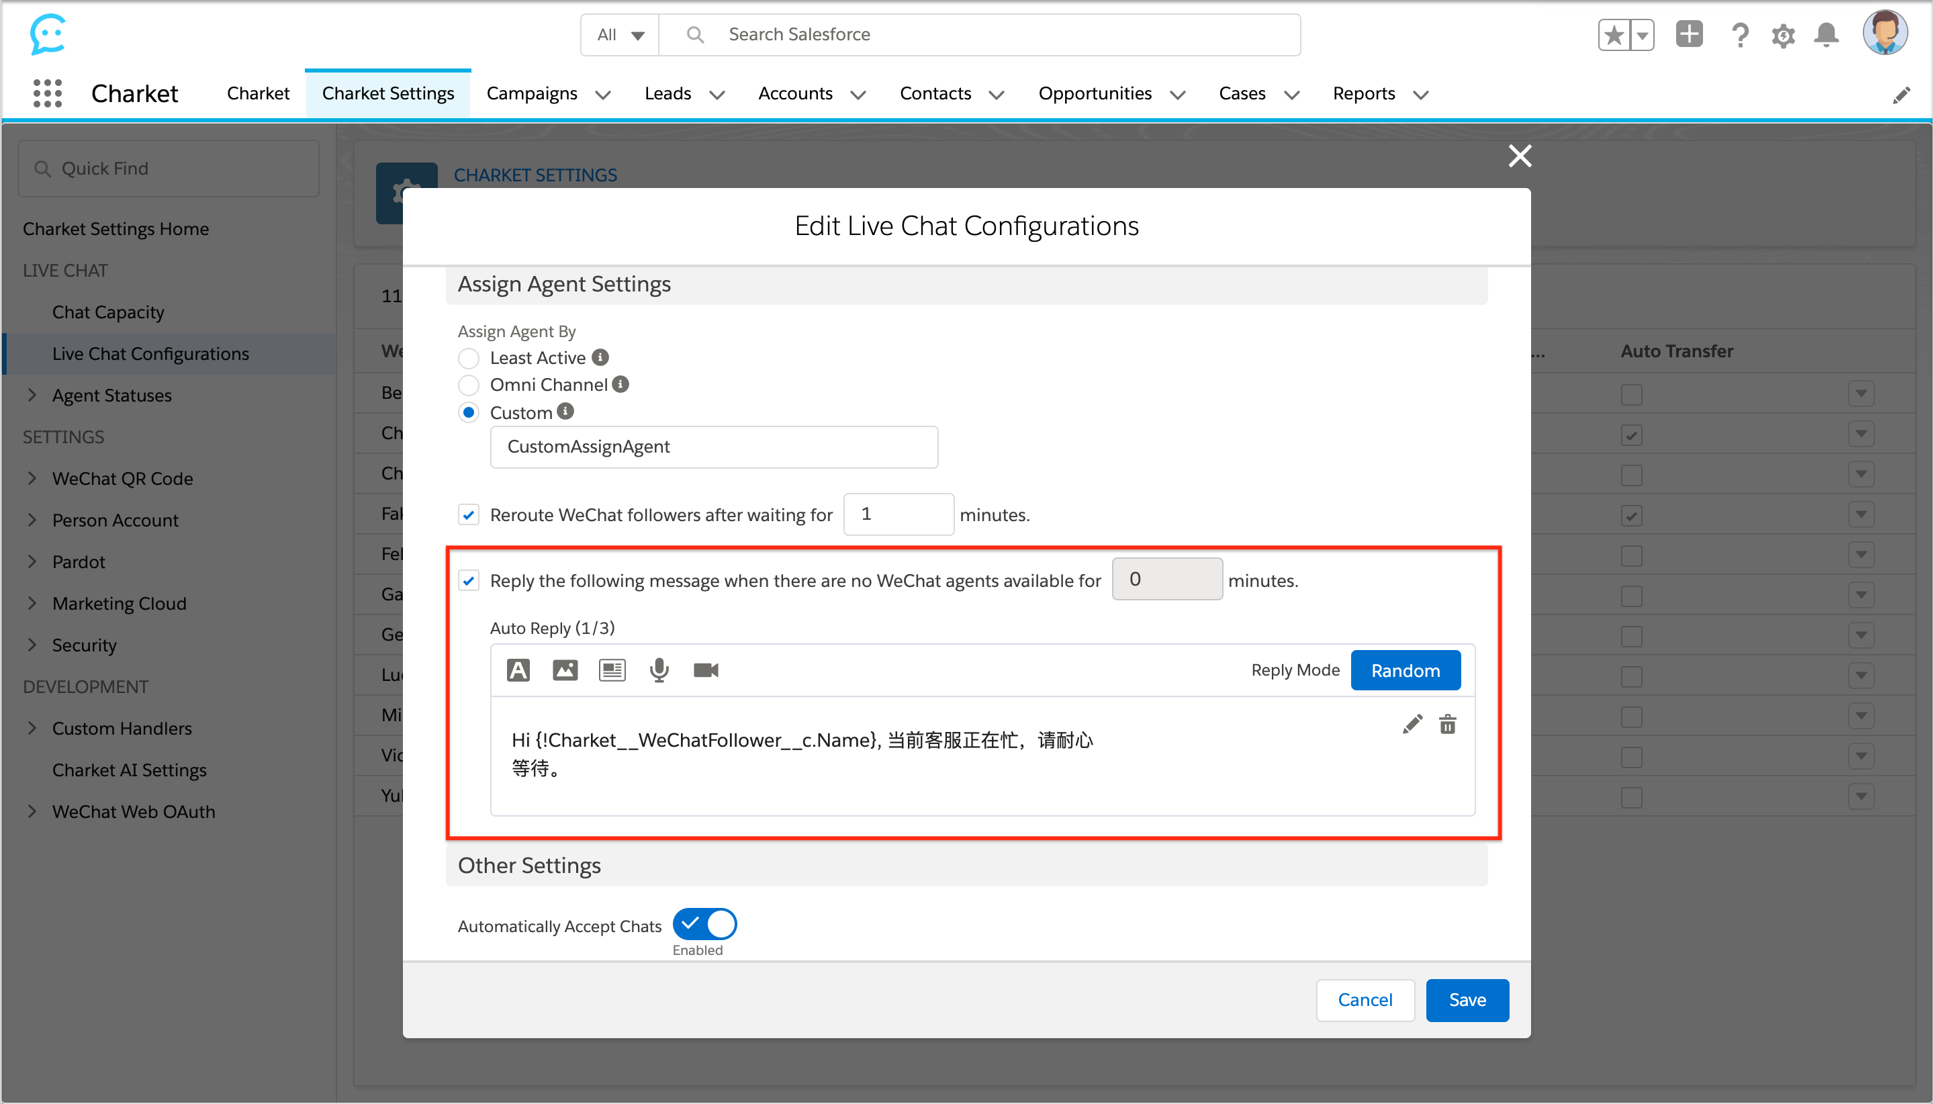Click the CustomAssignAgent input field
Screen dimensions: 1934x1104
[x=714, y=447]
